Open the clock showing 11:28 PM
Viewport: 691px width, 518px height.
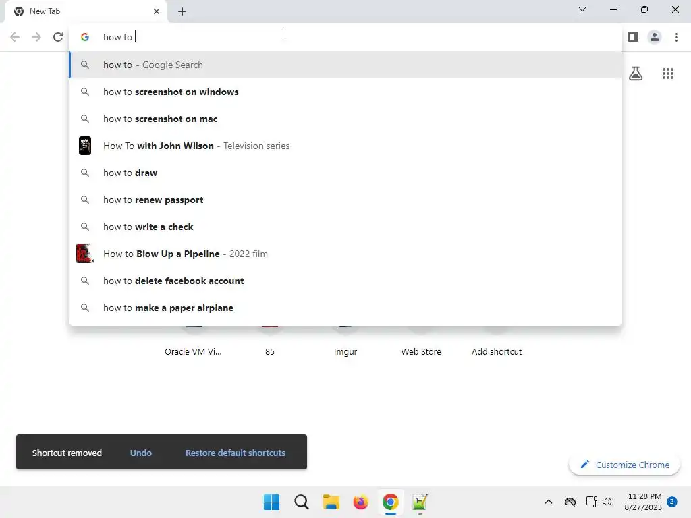(643, 502)
